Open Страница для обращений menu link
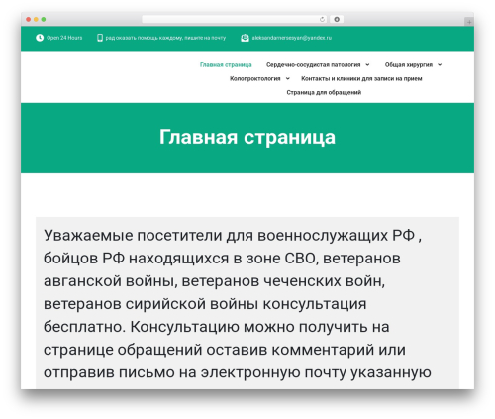 click(x=324, y=92)
